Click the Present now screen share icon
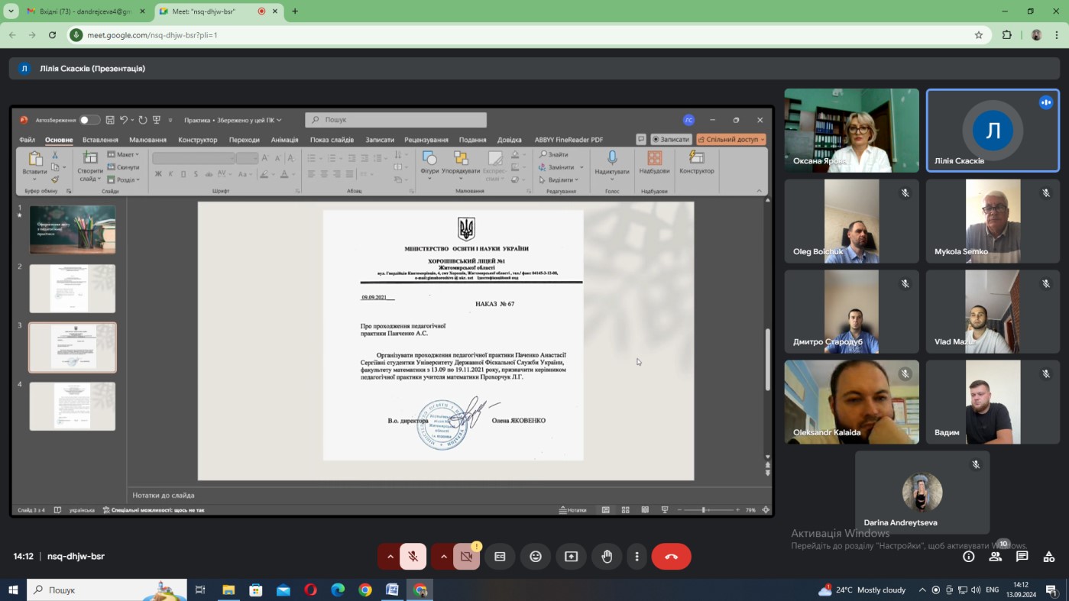The width and height of the screenshot is (1069, 601). click(x=571, y=557)
